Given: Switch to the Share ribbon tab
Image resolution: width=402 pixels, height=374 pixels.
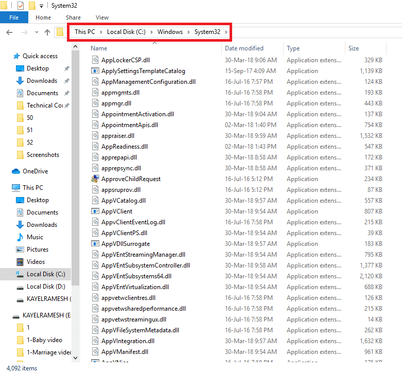Looking at the screenshot, I should (73, 17).
